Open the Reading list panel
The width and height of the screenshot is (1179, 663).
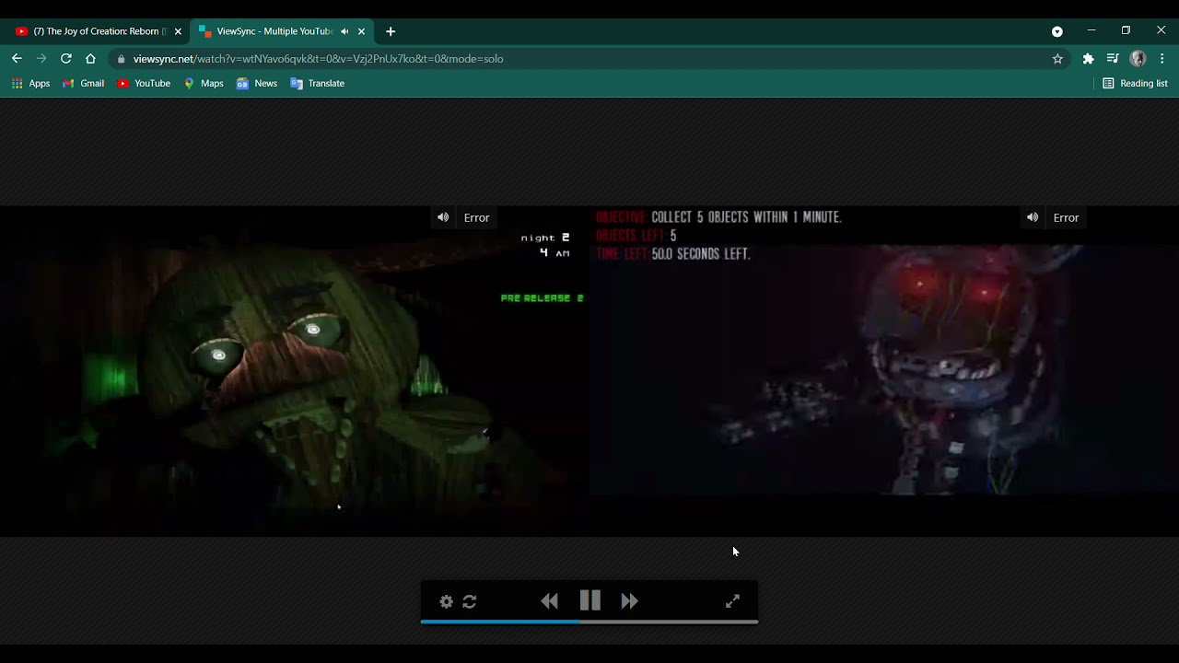(1135, 83)
